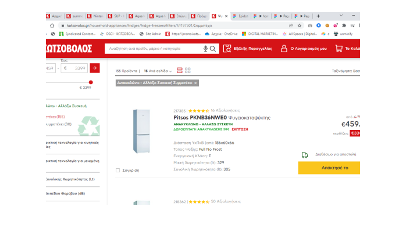
Task: Click the maximum price input field
Action: pos(74,68)
